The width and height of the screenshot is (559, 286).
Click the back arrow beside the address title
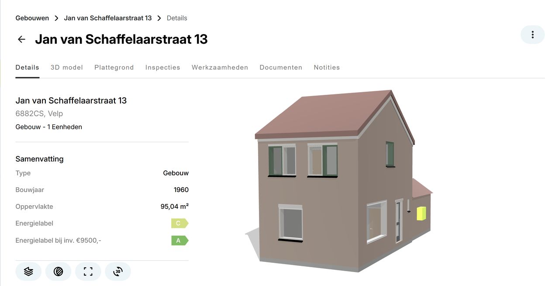pos(21,39)
